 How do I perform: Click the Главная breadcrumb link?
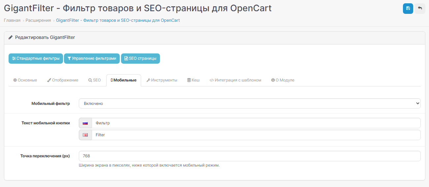coord(12,20)
